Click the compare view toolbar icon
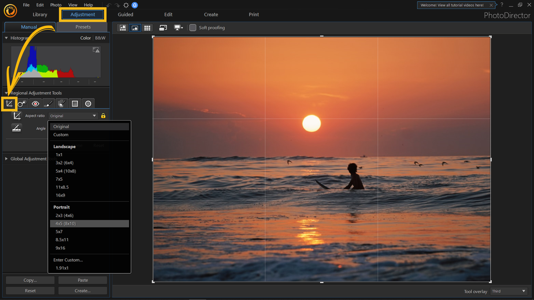This screenshot has width=534, height=300. (163, 28)
